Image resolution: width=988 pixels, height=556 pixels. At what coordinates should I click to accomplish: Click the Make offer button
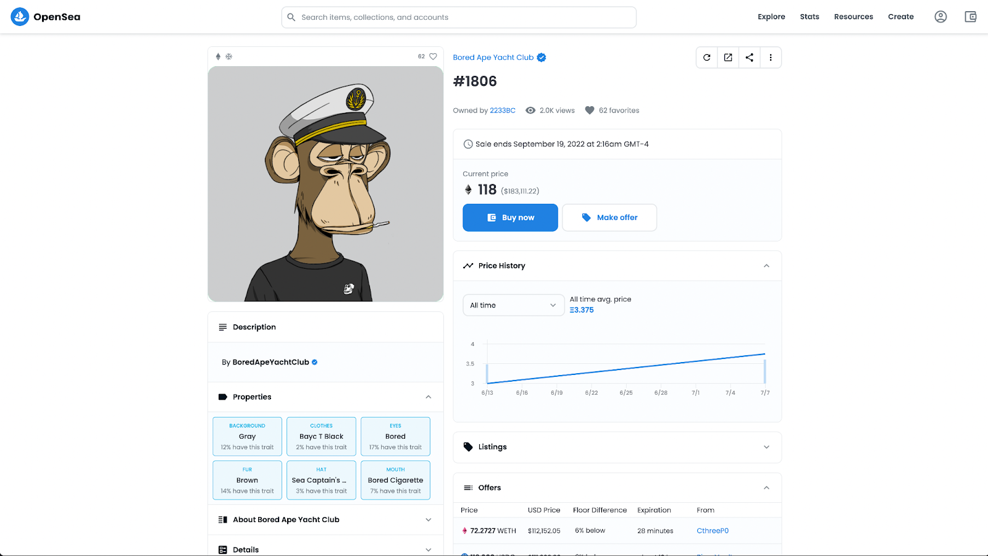click(x=609, y=217)
